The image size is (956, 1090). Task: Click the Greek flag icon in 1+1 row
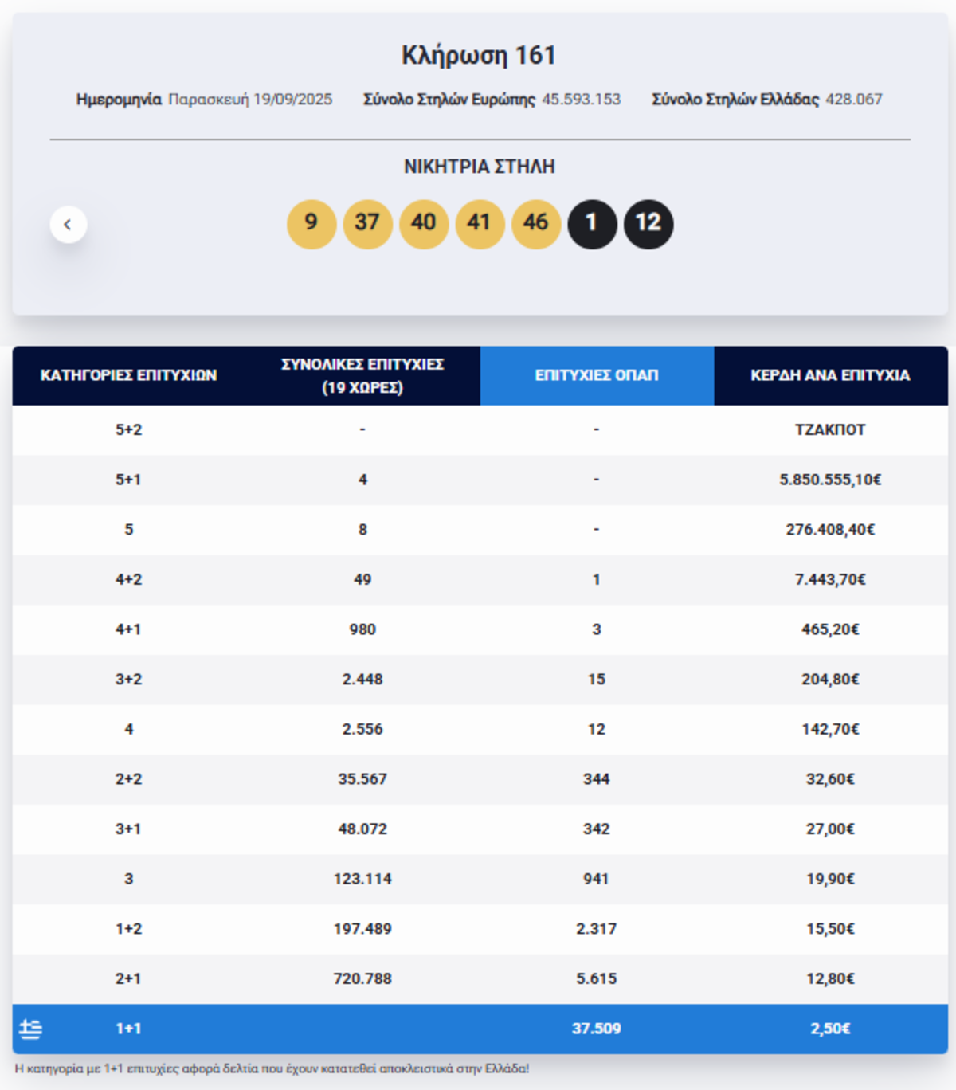coord(30,1029)
